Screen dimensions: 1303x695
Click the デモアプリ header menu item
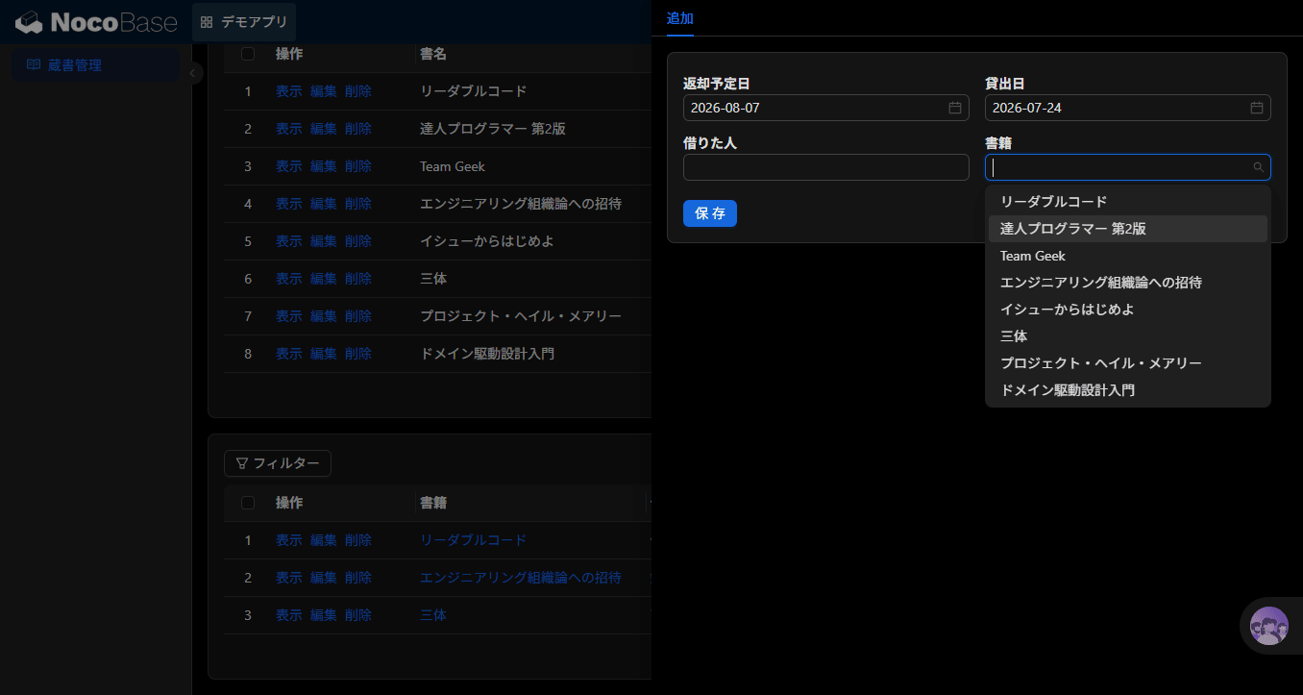click(x=244, y=22)
